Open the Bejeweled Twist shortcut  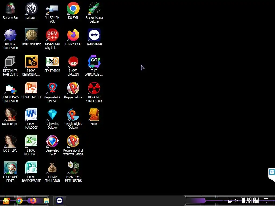52,141
